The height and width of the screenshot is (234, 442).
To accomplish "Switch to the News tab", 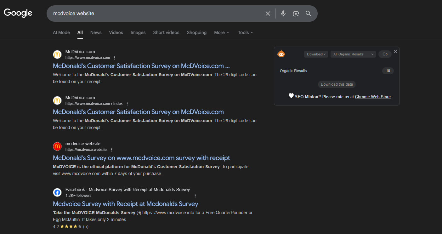I will (96, 32).
